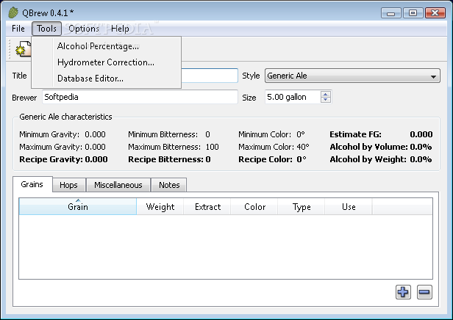Switch to the Grains tab
This screenshot has height=320, width=453.
point(32,184)
